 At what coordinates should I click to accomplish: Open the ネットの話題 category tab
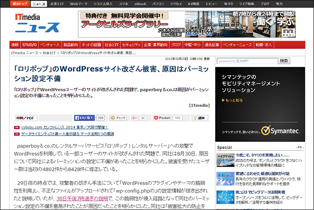91,45
